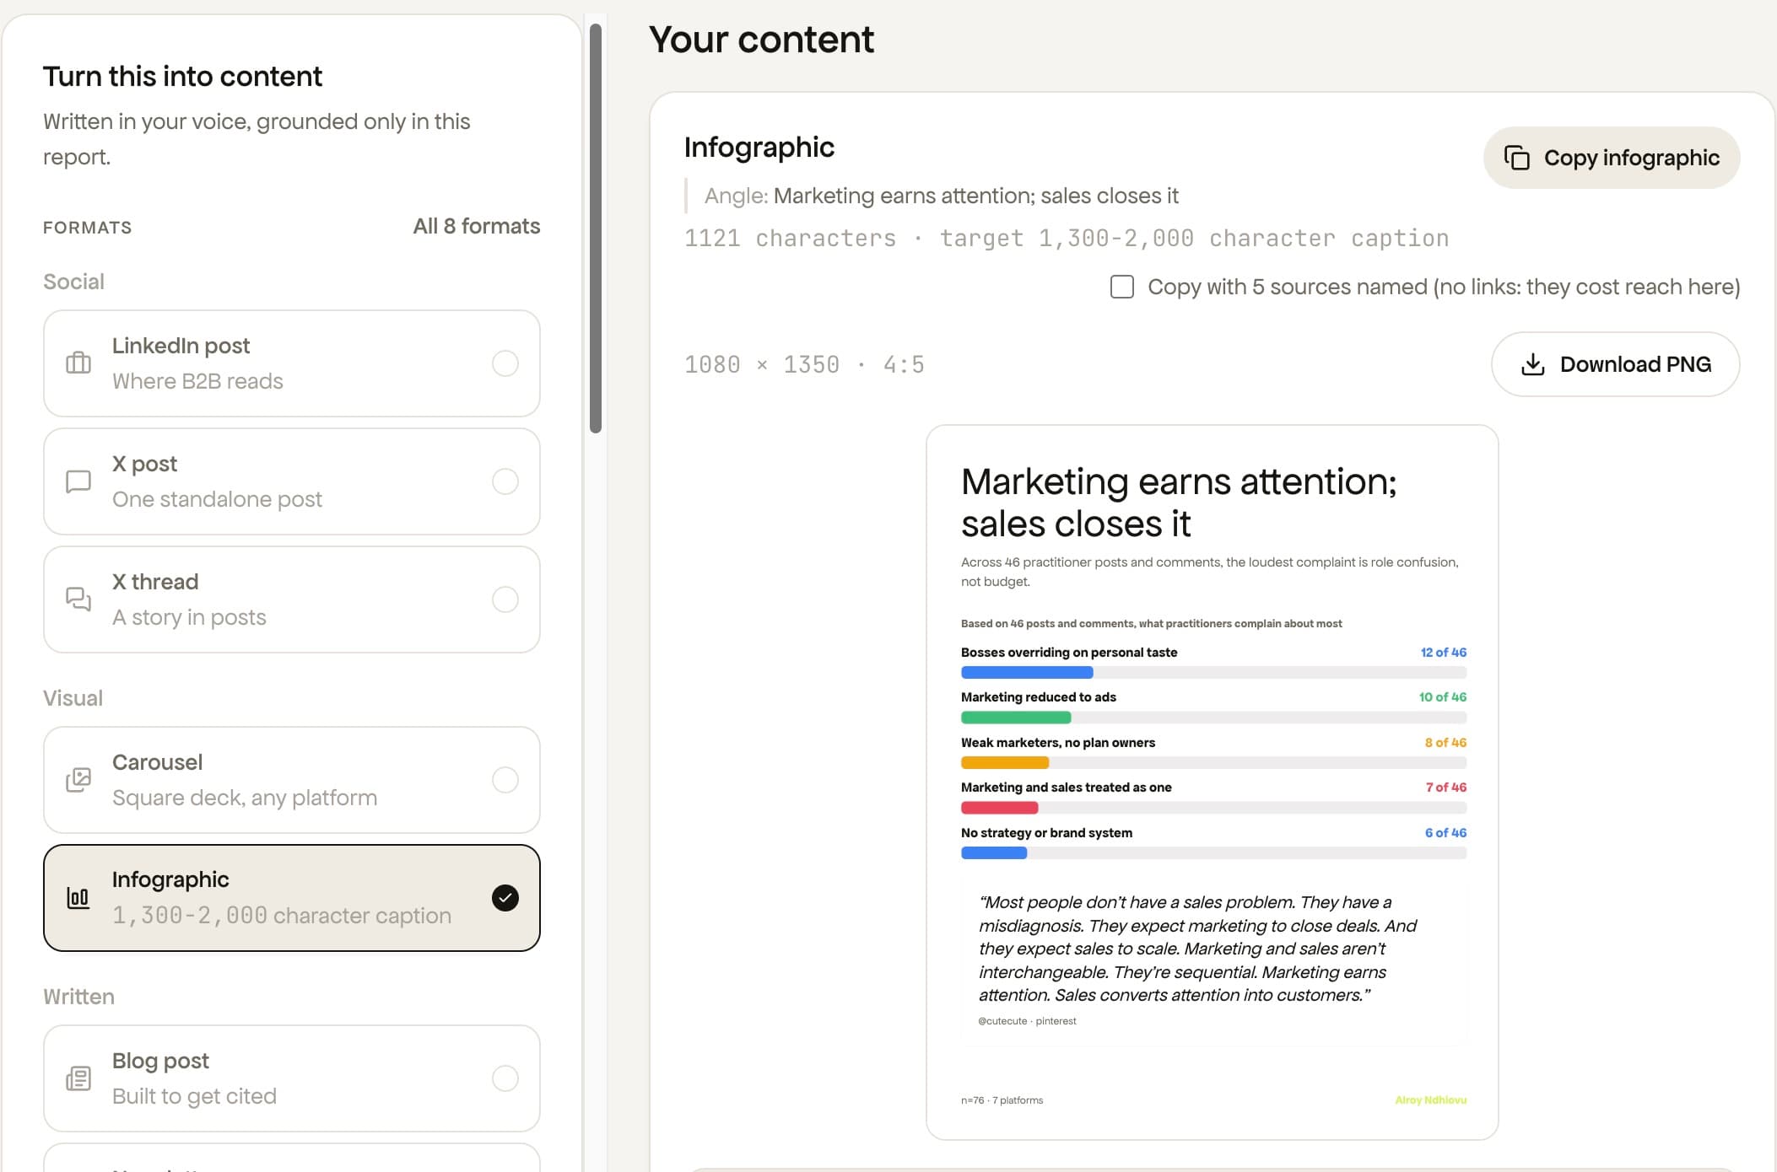Choose the X post format title
Image resolution: width=1777 pixels, height=1172 pixels.
(x=144, y=464)
